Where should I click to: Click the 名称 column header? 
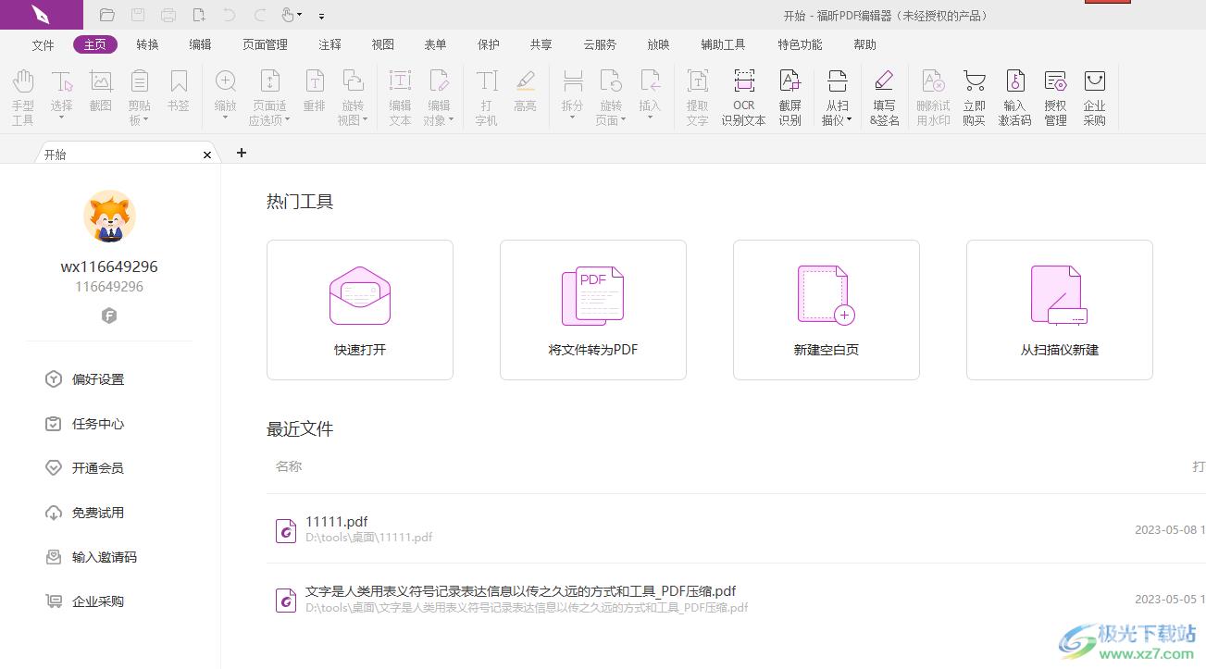coord(289,466)
